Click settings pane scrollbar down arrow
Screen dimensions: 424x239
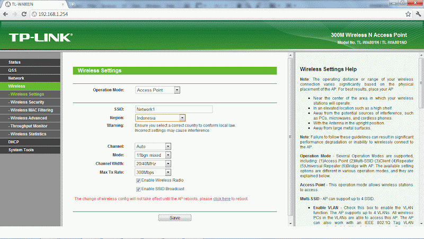290,224
